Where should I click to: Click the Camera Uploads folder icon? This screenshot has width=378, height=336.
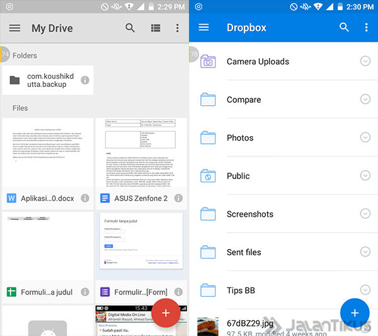click(208, 62)
